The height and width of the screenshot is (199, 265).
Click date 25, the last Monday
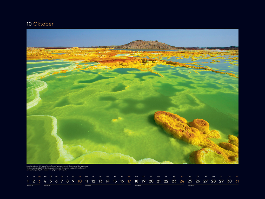pyautogui.click(x=190, y=181)
